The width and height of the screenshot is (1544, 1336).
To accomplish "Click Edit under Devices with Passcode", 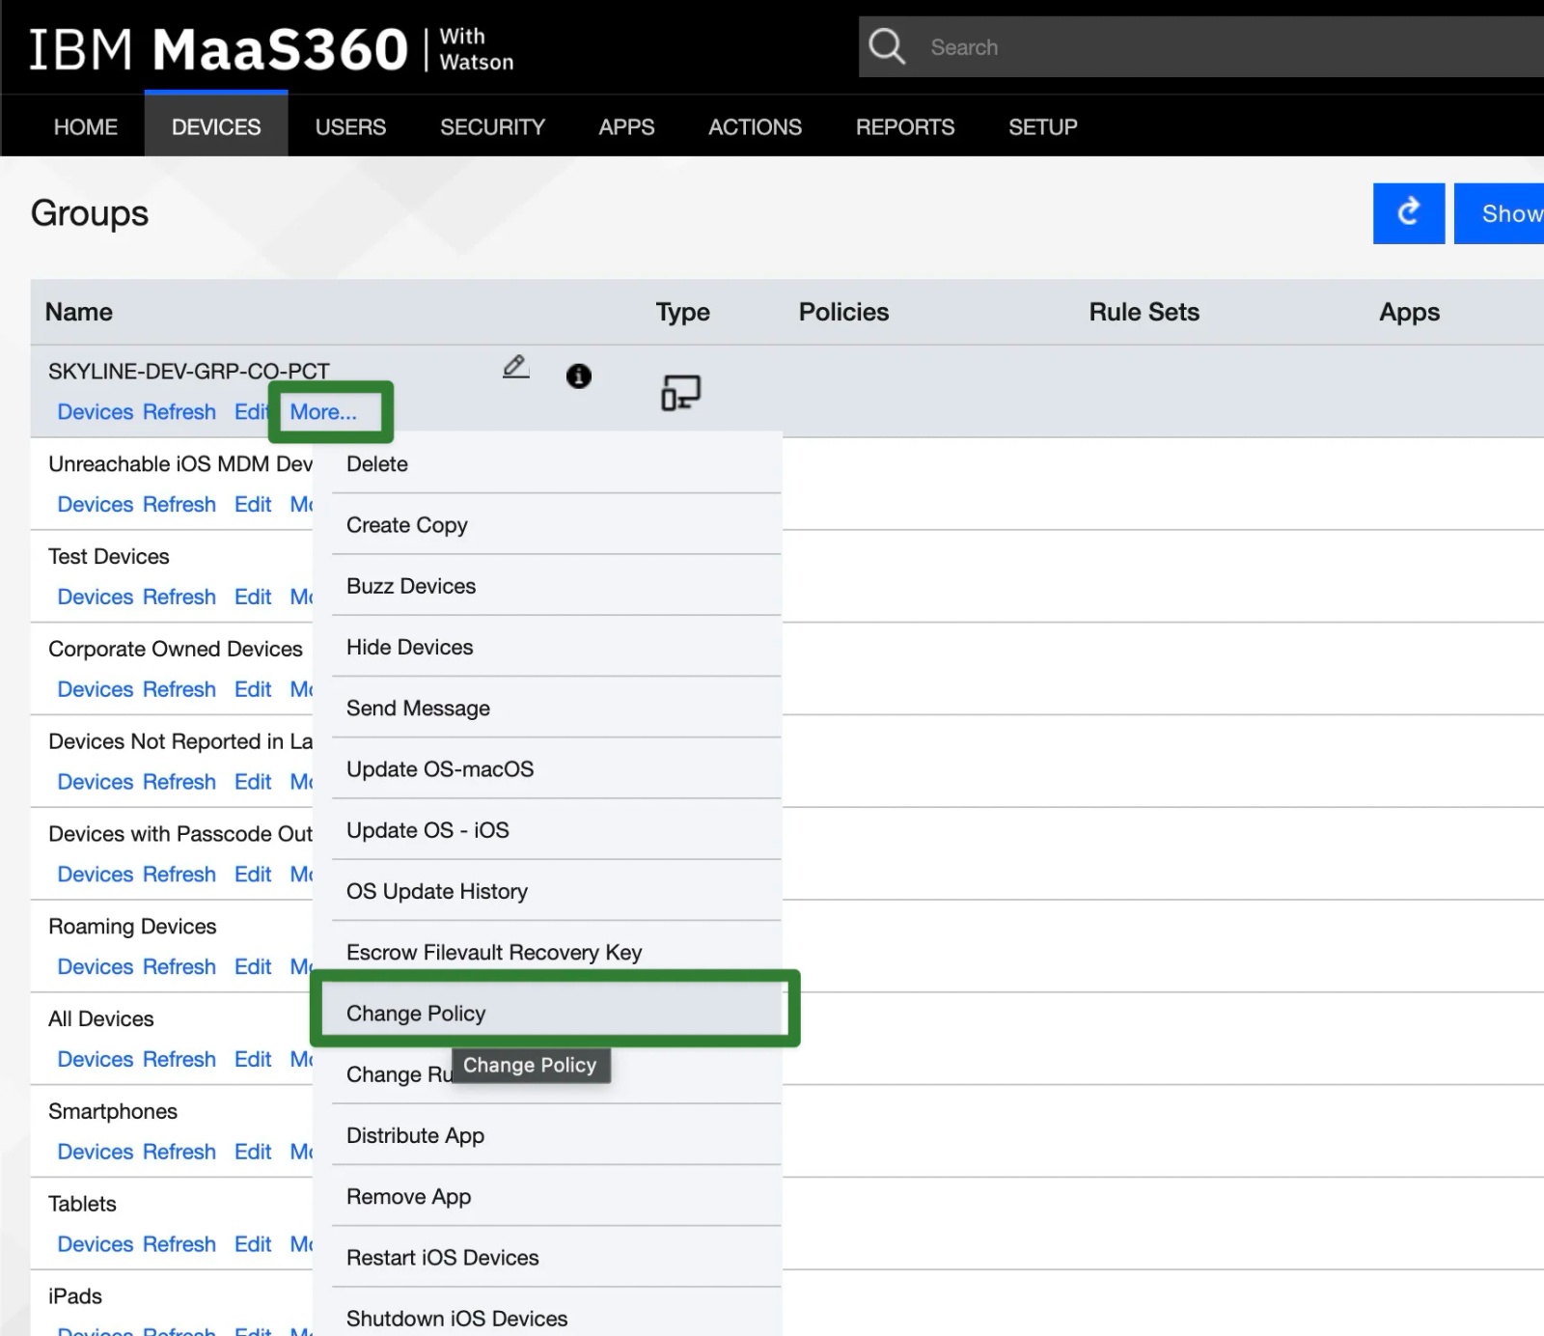I will pyautogui.click(x=253, y=875).
